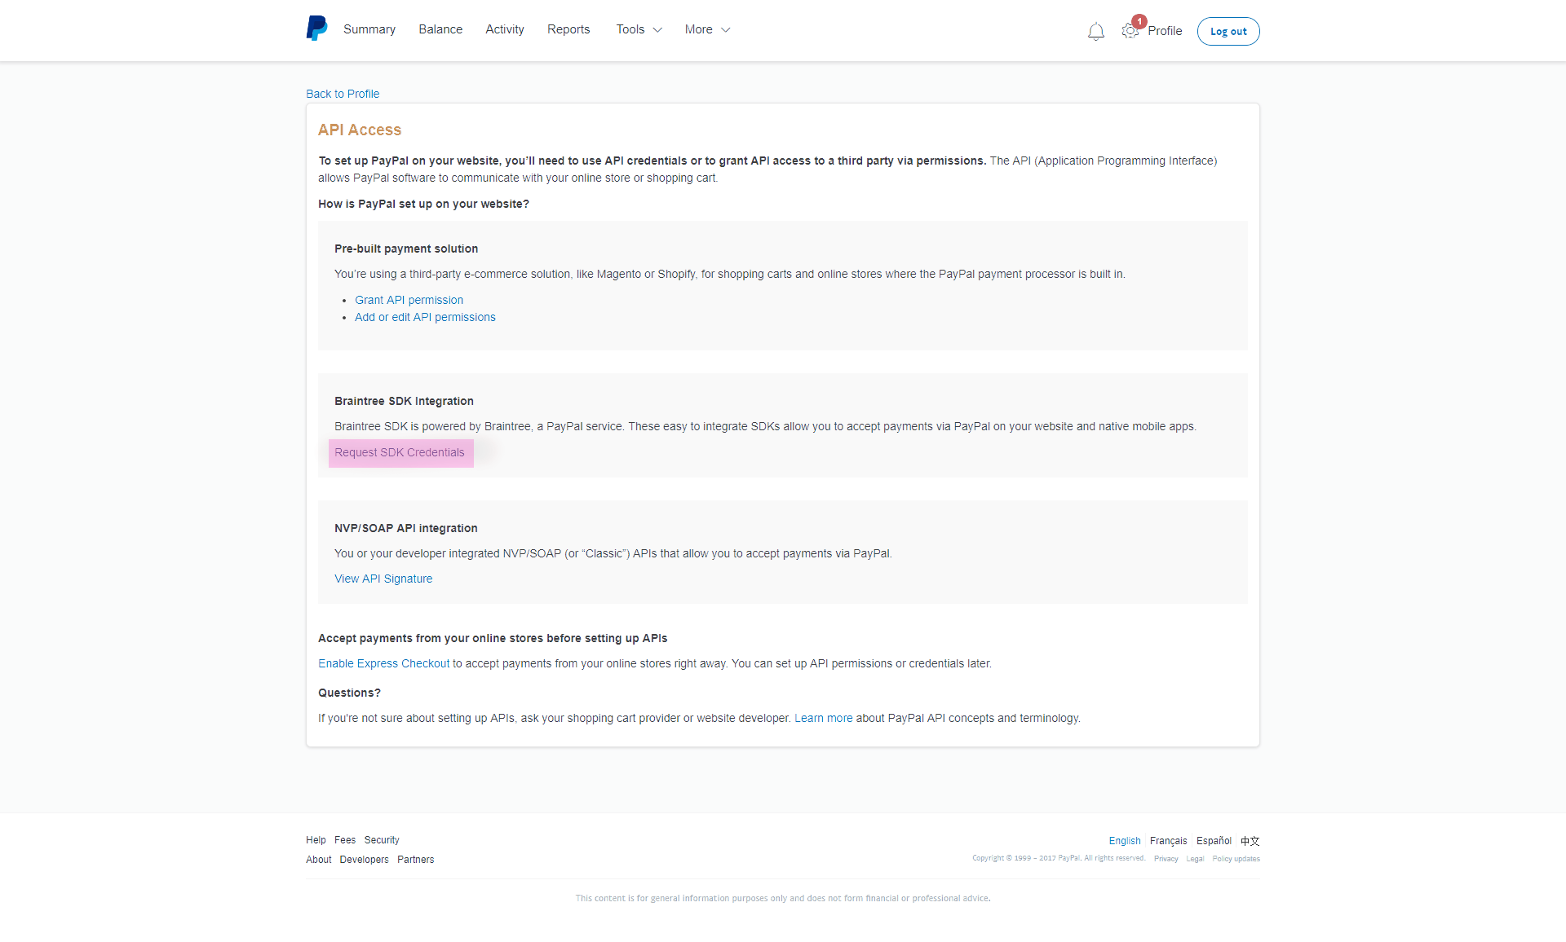Open Policy updates footer link
This screenshot has height=942, width=1566.
point(1236,859)
